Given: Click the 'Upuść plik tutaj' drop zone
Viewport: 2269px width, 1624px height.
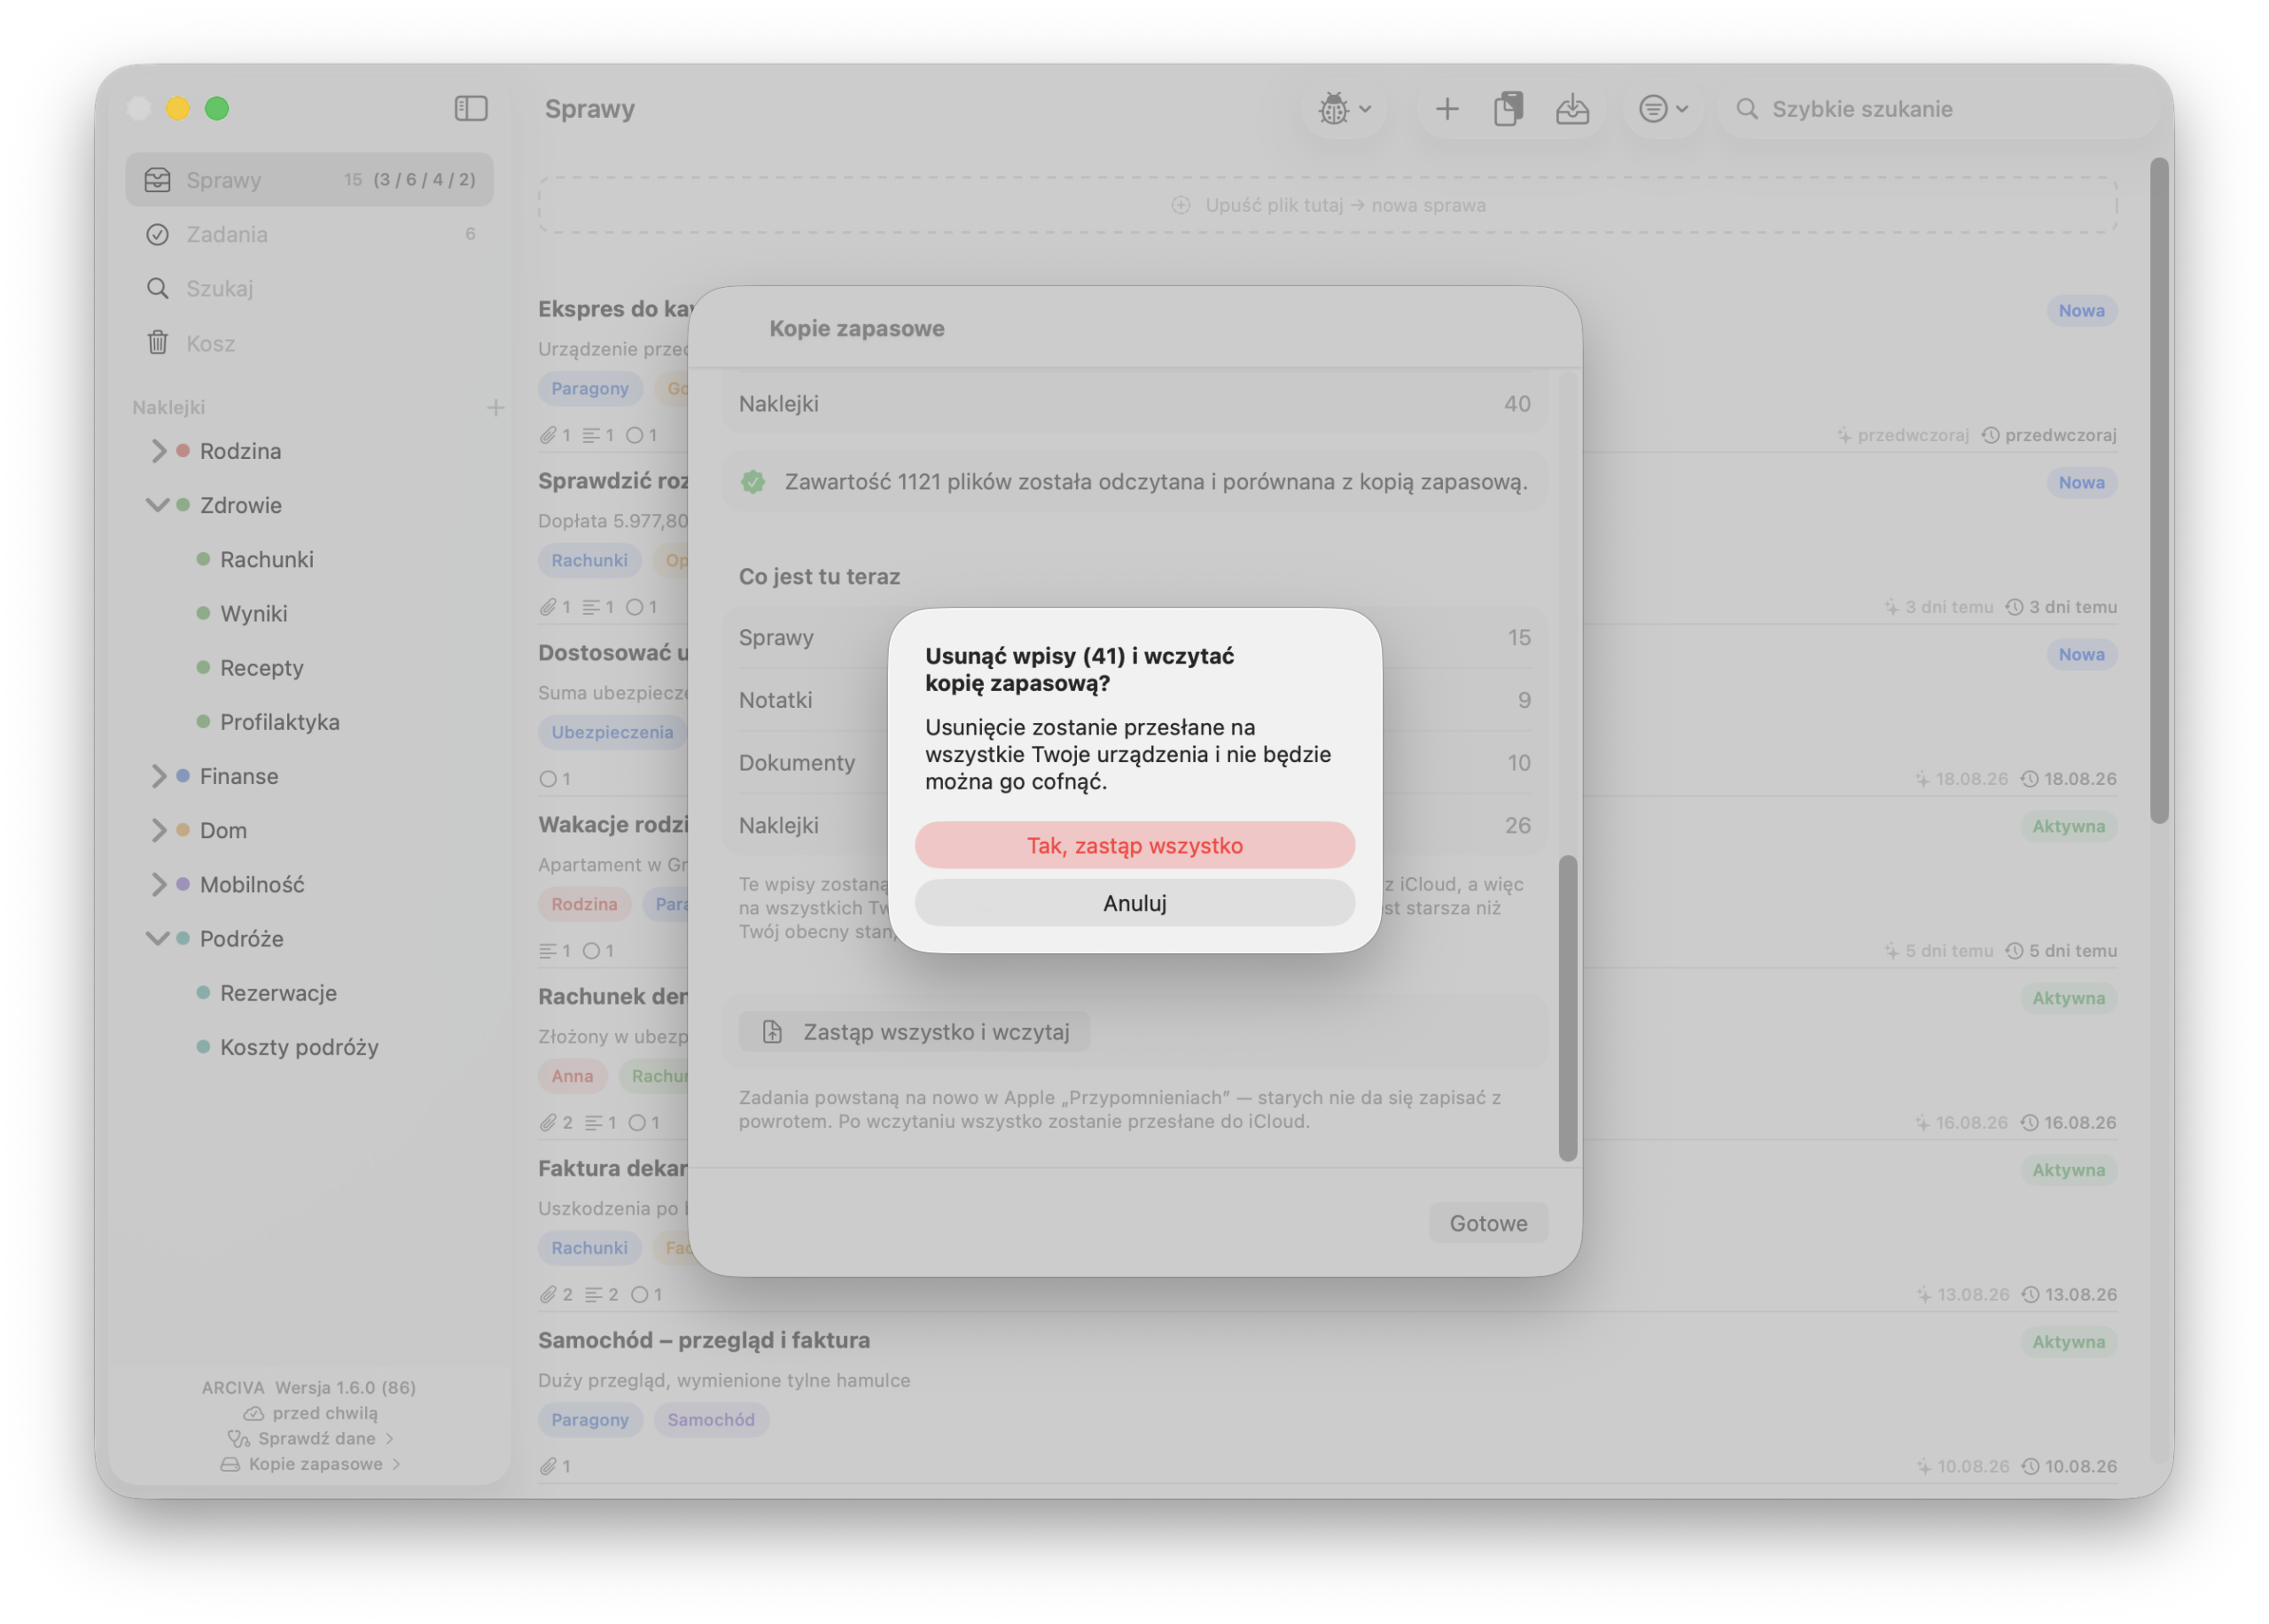Looking at the screenshot, I should pyautogui.click(x=1327, y=205).
